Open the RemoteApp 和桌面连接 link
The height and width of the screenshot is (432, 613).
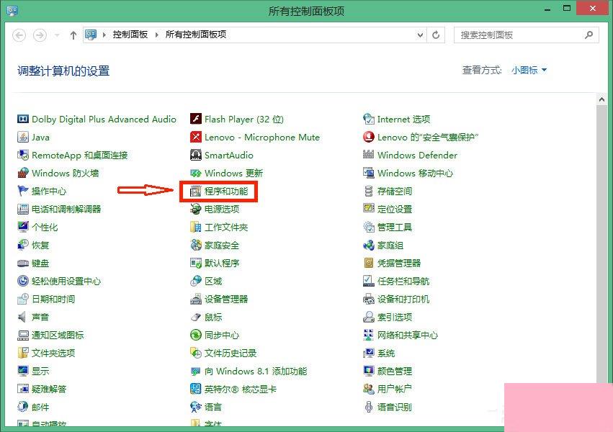pos(80,155)
